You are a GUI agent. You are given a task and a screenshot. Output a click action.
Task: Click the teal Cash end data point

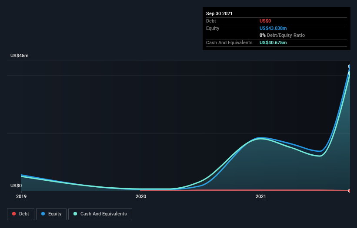(x=350, y=73)
